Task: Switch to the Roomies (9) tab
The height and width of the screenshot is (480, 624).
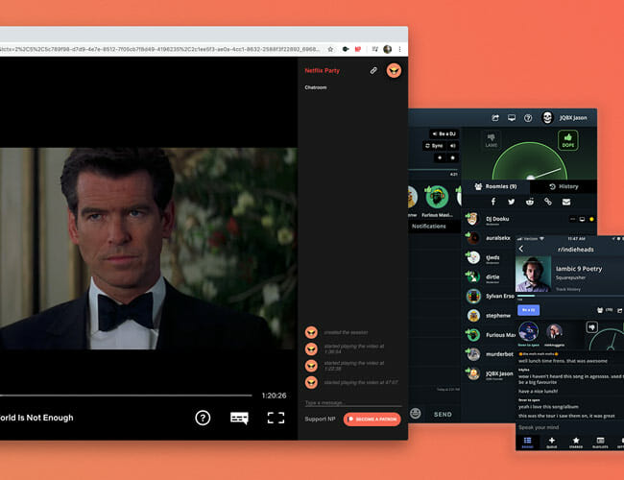Action: [x=495, y=186]
